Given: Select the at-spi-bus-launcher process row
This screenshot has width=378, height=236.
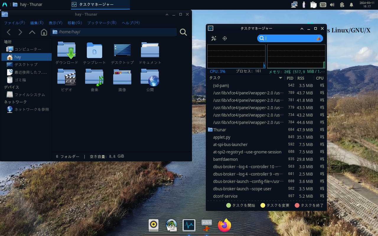Looking at the screenshot, I should [x=266, y=145].
